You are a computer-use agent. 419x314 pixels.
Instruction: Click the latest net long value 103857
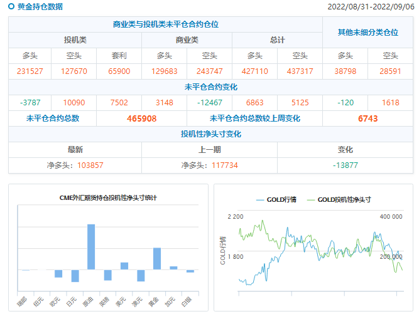click(90, 165)
